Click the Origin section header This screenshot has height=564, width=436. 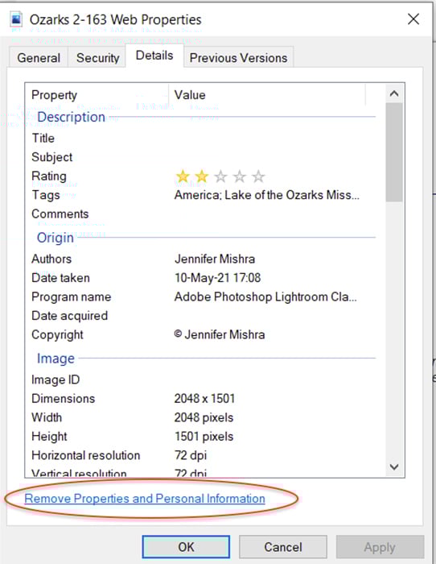(56, 238)
